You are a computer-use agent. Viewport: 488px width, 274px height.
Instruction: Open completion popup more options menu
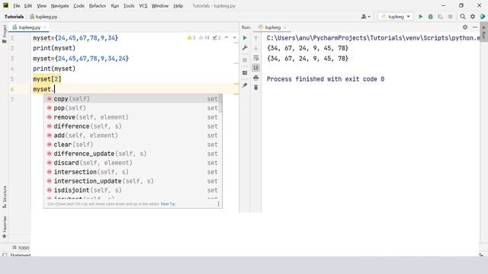click(219, 204)
